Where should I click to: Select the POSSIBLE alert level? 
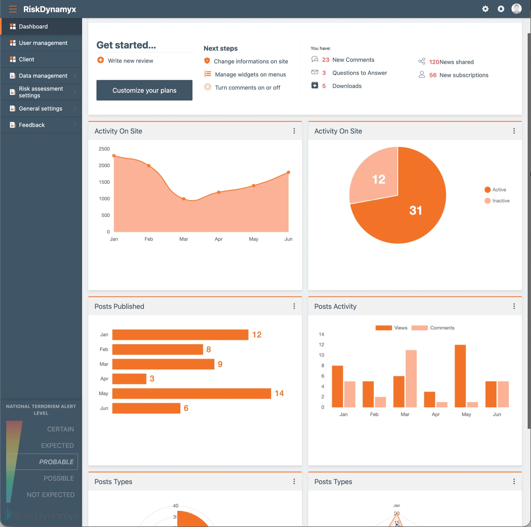[59, 478]
